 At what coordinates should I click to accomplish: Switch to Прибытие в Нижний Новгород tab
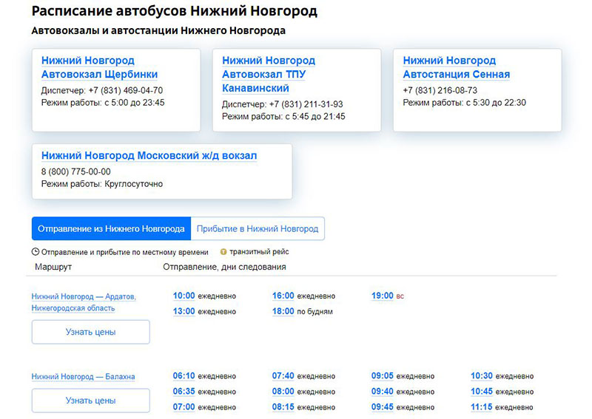pos(258,229)
